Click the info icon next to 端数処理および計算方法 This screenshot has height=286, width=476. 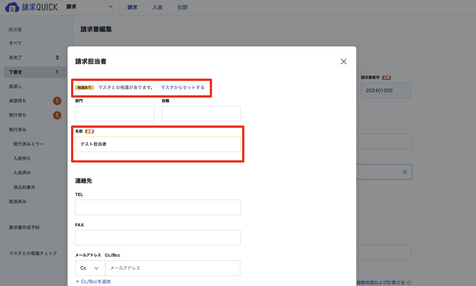[x=409, y=283]
